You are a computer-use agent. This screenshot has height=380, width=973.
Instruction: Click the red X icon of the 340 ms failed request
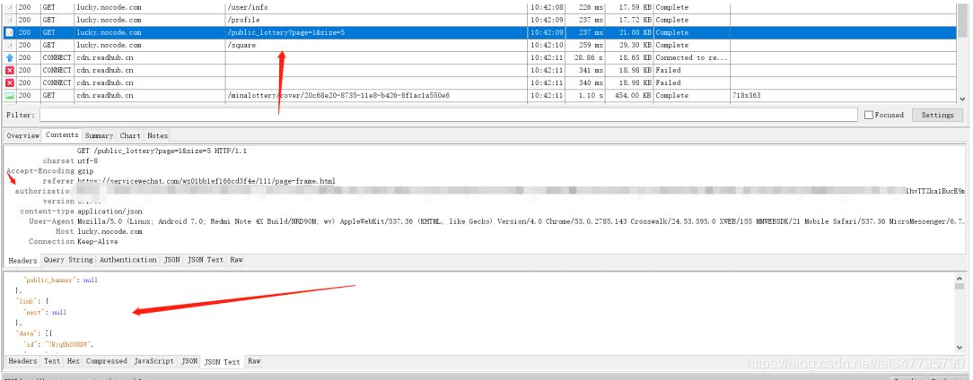click(9, 82)
